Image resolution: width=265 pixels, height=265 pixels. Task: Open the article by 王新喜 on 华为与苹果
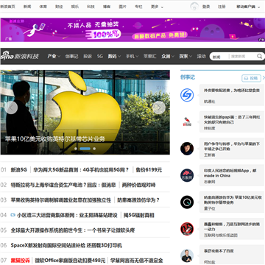pos(232,146)
